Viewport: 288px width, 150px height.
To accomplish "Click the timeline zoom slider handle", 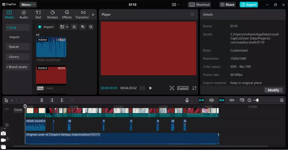I will point(257,100).
